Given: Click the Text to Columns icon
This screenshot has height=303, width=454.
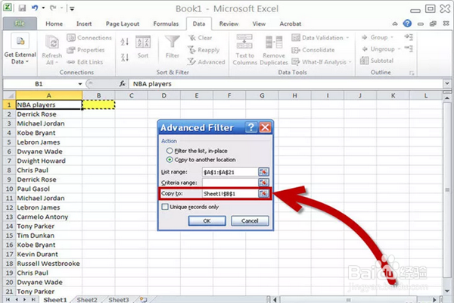Looking at the screenshot, I should tap(244, 42).
